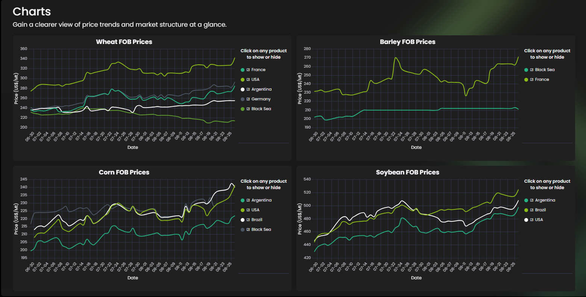The width and height of the screenshot is (586, 297).
Task: Click lime France dot in Barley legend
Action: point(526,80)
